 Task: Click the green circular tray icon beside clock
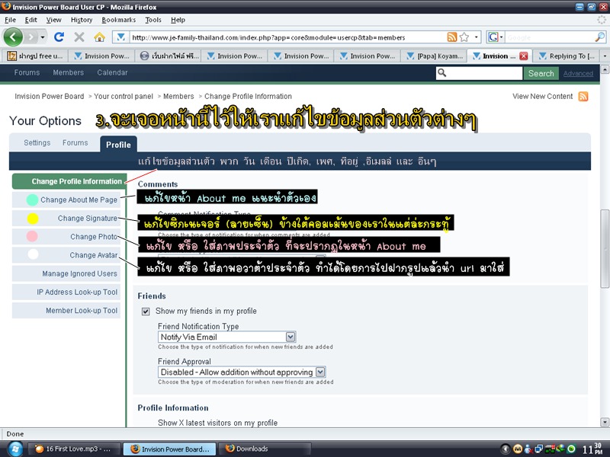click(x=571, y=449)
